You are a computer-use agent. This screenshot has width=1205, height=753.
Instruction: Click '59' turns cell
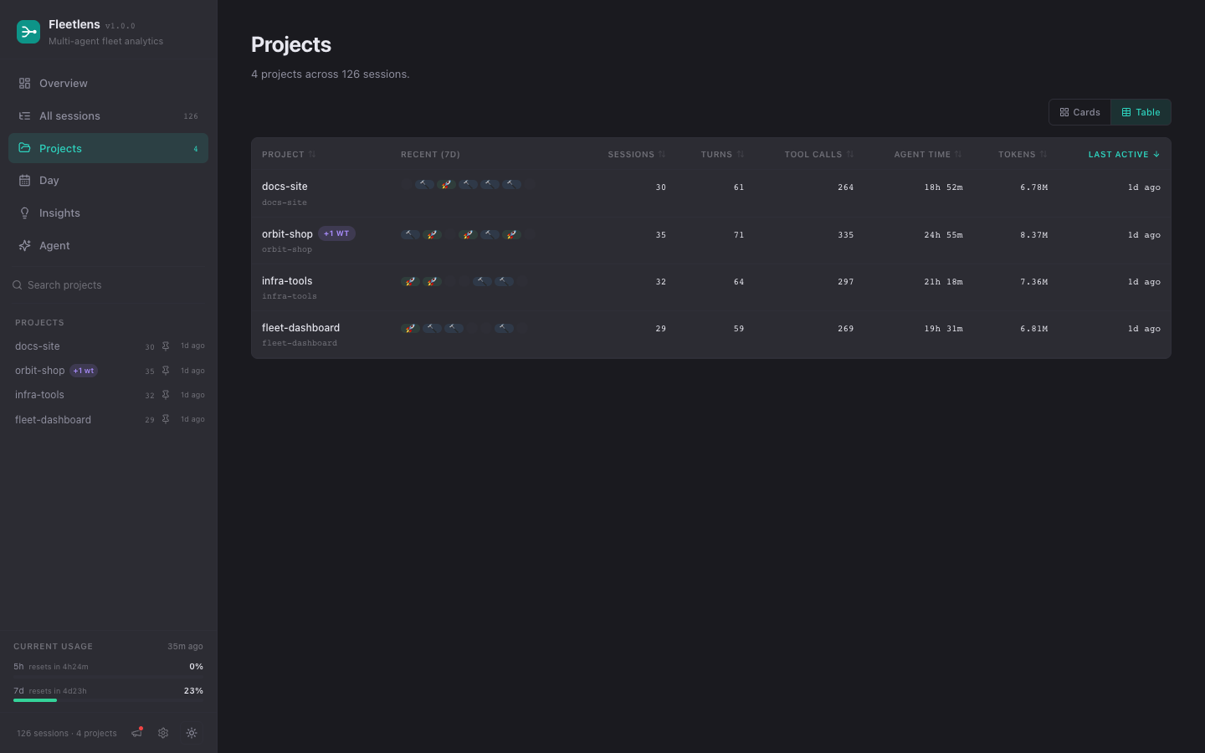pos(739,329)
